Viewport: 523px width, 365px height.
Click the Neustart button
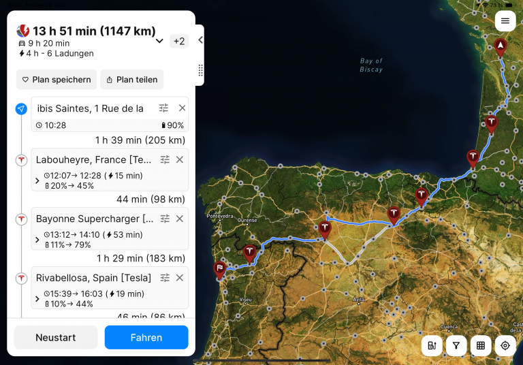pos(56,337)
